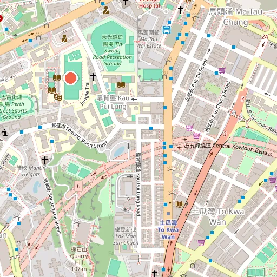Click the shopping cart icon near Pak Tai Street top
This screenshot has width=277, height=277.
coord(222,70)
